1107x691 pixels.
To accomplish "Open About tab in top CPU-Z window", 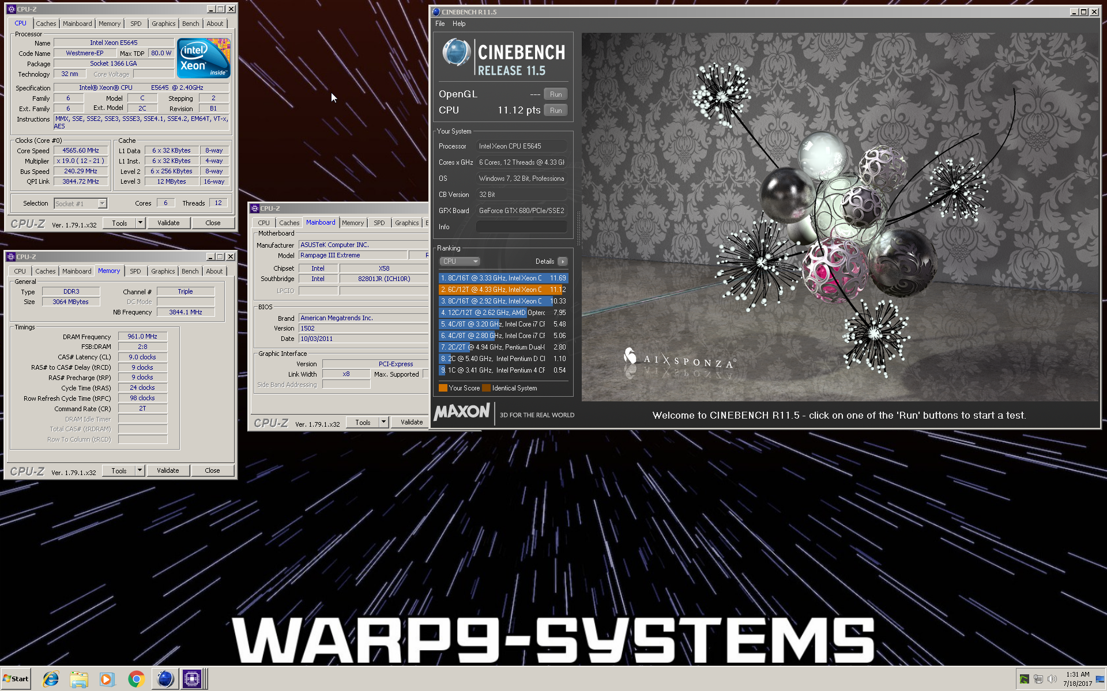I will pyautogui.click(x=215, y=24).
